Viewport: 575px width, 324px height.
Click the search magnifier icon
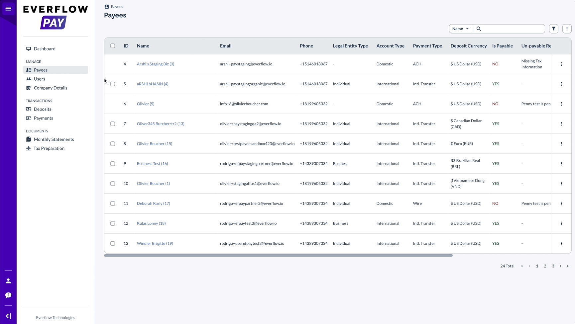point(479,29)
